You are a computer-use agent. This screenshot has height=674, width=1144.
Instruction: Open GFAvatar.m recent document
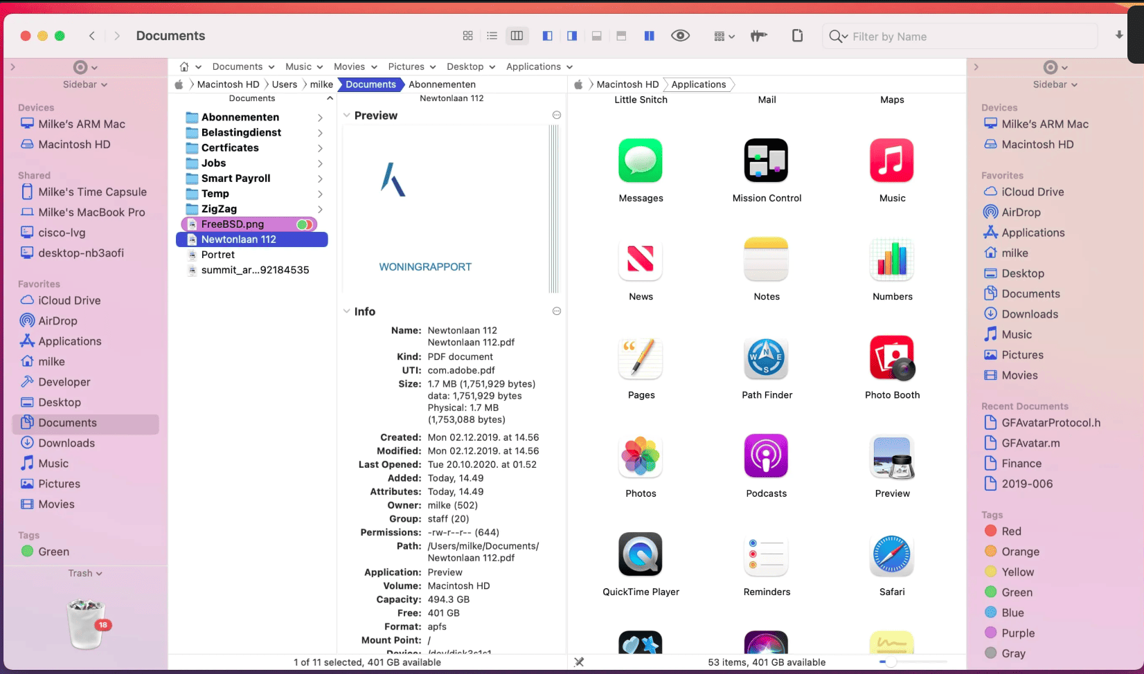point(1030,443)
